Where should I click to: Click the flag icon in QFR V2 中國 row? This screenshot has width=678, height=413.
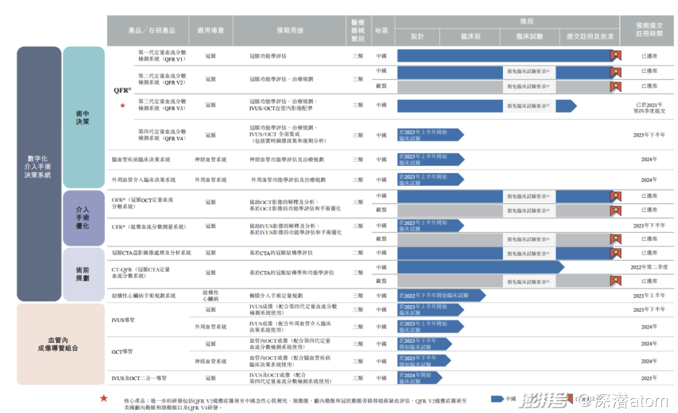(616, 72)
